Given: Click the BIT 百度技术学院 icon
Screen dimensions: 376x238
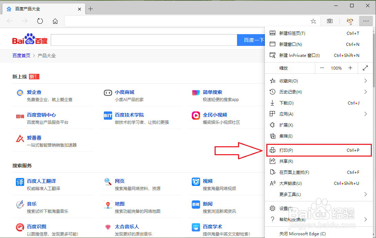Looking at the screenshot, I should click(108, 116).
